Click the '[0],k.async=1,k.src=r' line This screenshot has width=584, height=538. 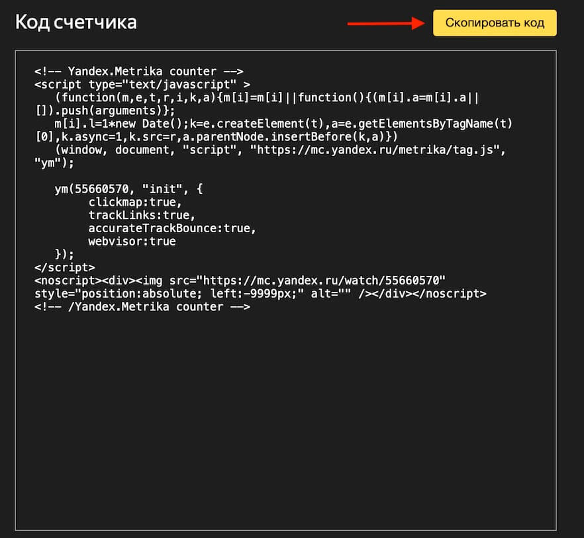tap(217, 136)
